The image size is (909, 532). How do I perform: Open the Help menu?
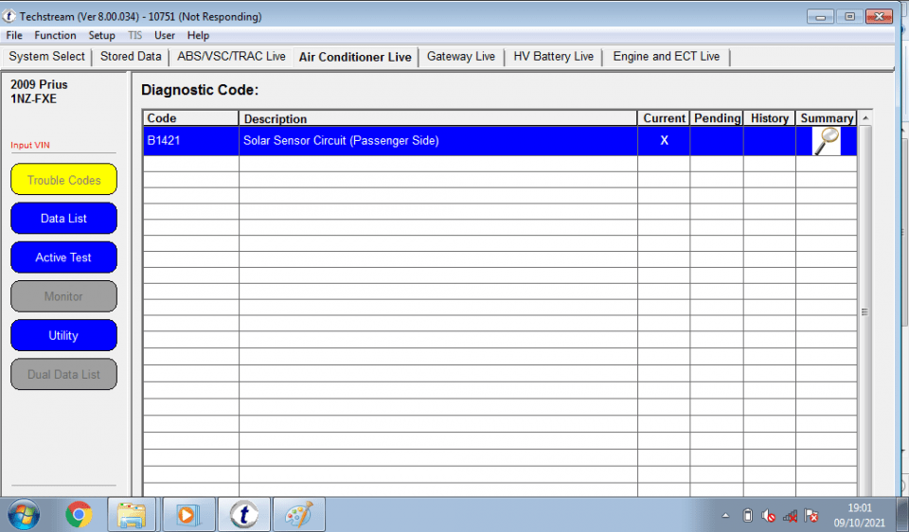pyautogui.click(x=198, y=35)
